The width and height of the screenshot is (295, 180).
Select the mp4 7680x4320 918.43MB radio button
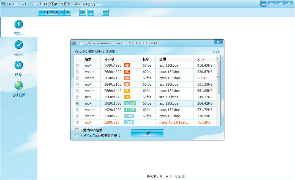tap(77, 66)
